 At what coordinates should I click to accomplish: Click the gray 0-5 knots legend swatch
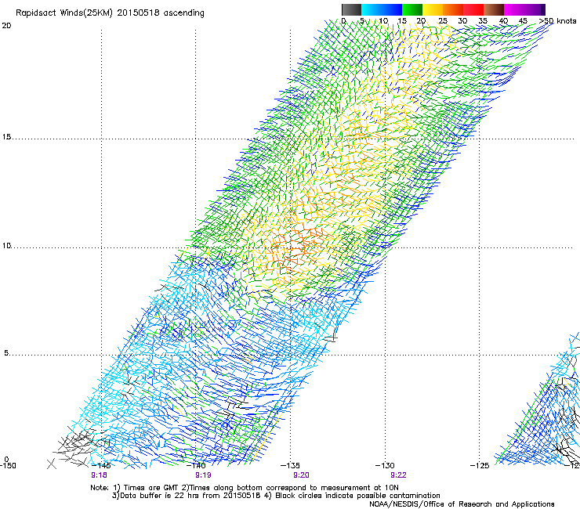pyautogui.click(x=351, y=9)
